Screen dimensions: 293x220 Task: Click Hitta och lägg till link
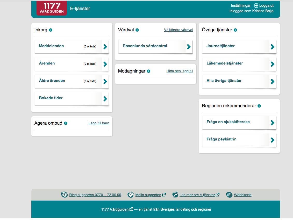[180, 71]
